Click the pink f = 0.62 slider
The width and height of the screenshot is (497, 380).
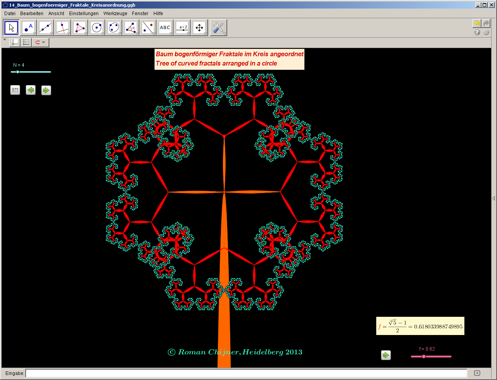pos(424,356)
